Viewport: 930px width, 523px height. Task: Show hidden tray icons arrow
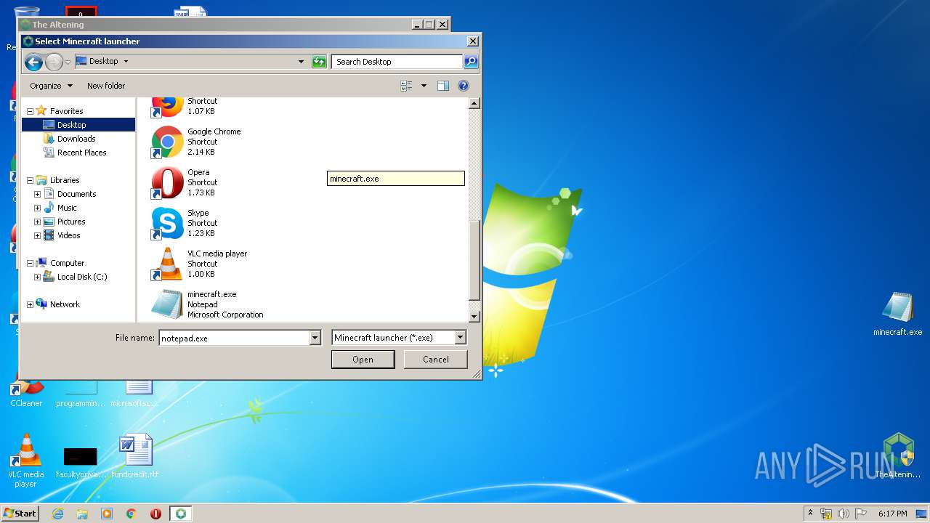[810, 514]
